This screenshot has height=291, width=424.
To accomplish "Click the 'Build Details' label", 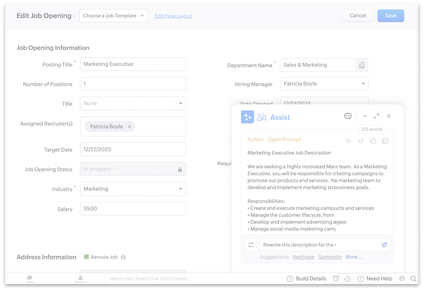I will tap(311, 279).
